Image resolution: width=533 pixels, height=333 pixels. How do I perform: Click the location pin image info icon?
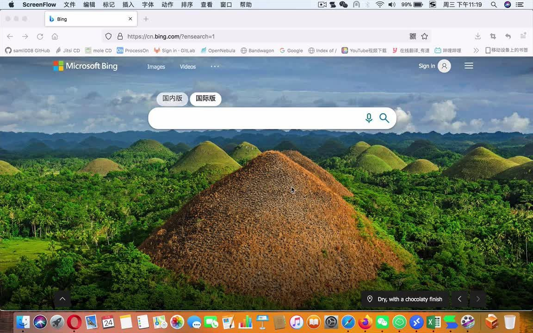pyautogui.click(x=370, y=299)
